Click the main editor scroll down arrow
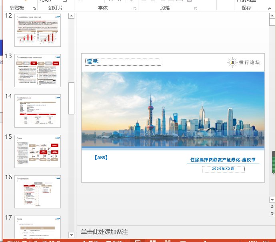 pos(272,199)
